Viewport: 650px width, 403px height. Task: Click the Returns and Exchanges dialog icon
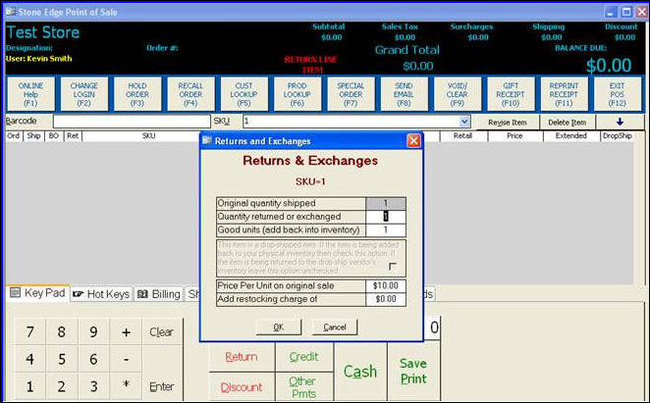pyautogui.click(x=207, y=141)
